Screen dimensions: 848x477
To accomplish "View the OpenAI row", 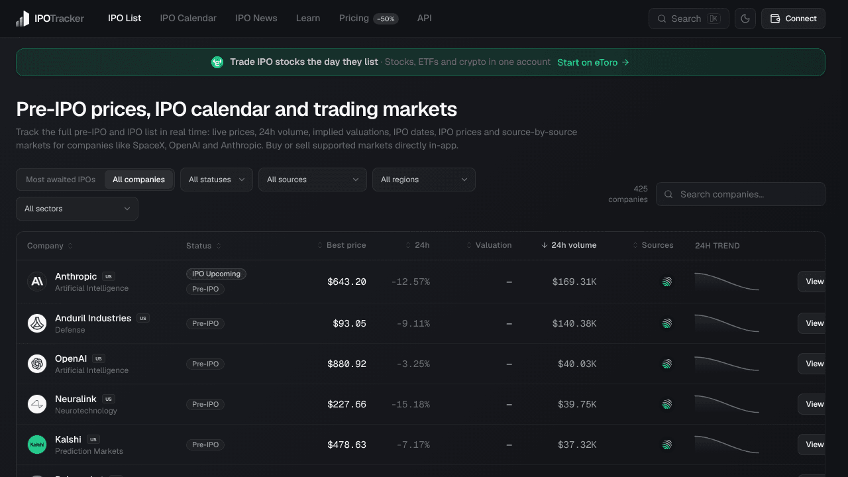I will pos(812,364).
